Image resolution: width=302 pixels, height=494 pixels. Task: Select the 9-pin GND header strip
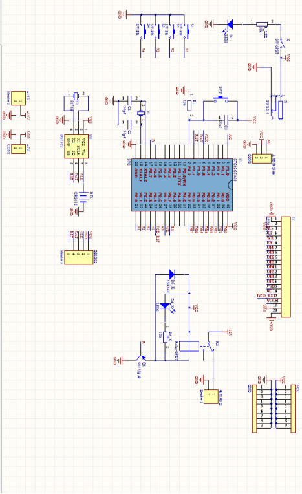coord(255,408)
